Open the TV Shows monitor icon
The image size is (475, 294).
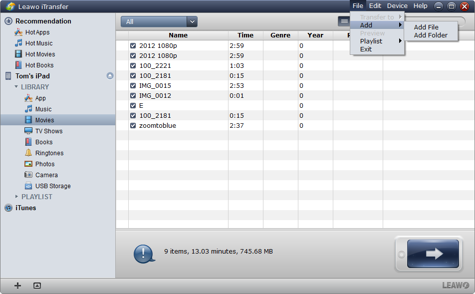(x=28, y=131)
